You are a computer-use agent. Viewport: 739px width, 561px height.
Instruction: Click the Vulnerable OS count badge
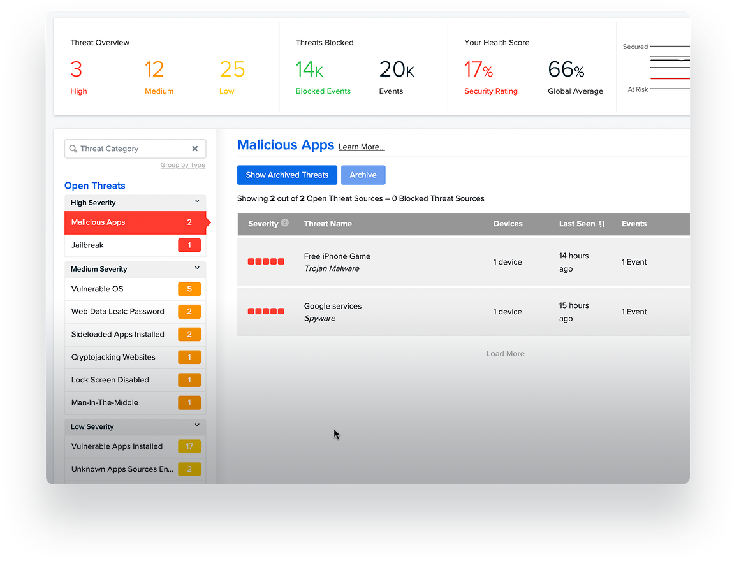pyautogui.click(x=189, y=289)
